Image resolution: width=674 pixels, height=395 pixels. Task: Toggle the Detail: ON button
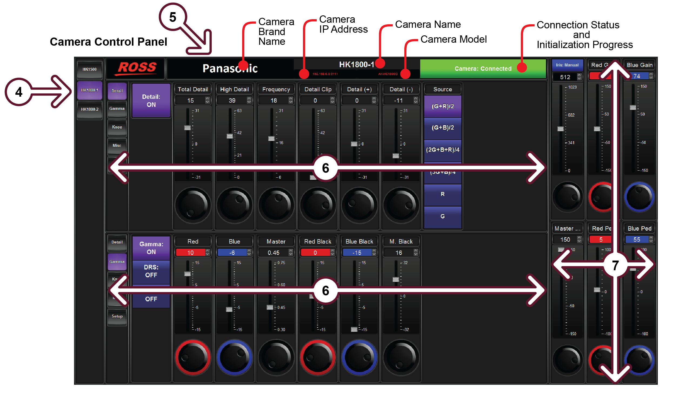151,101
